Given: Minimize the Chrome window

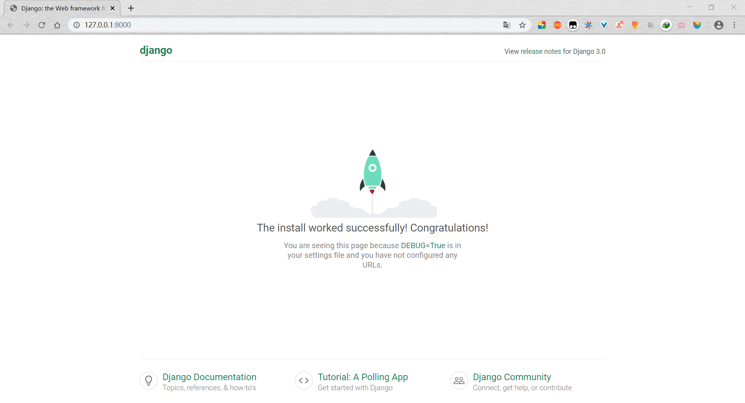Looking at the screenshot, I should point(690,7).
